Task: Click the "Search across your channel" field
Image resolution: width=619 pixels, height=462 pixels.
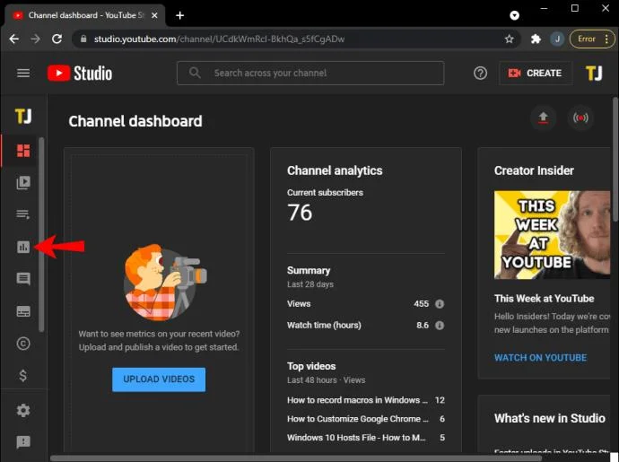Action: tap(310, 73)
